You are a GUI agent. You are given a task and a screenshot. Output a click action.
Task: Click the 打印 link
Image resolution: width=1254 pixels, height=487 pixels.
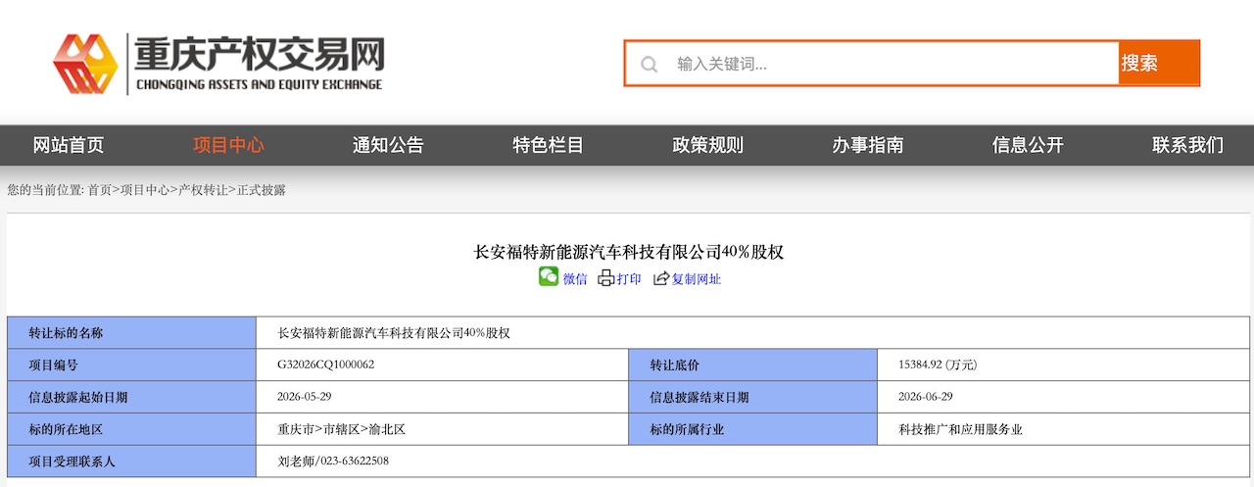coord(629,279)
